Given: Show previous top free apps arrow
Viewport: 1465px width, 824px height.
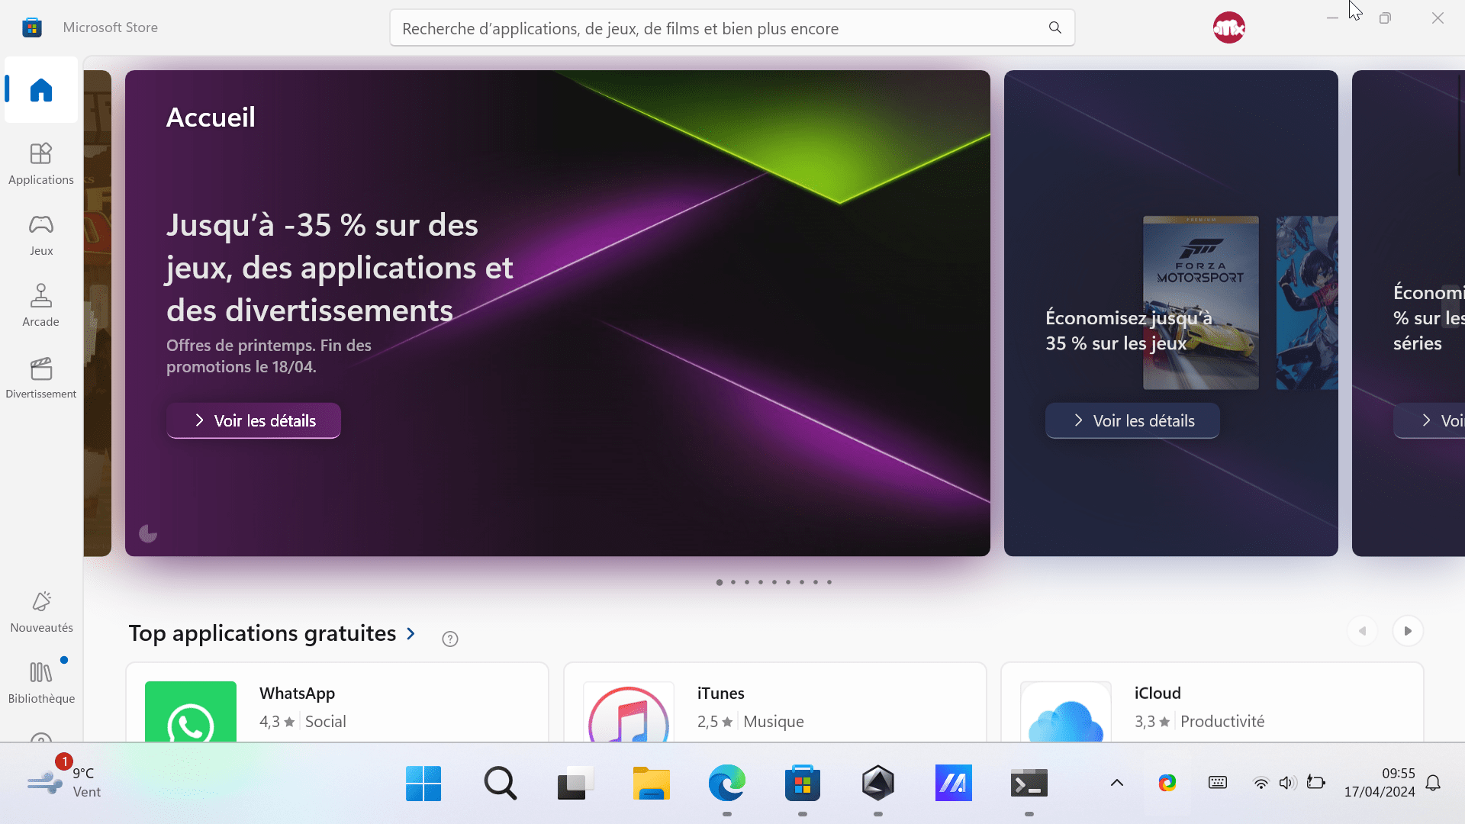Looking at the screenshot, I should [1362, 631].
